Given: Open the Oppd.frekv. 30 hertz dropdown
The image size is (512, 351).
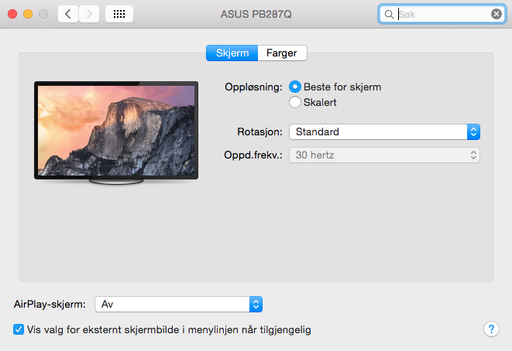Looking at the screenshot, I should tap(384, 155).
